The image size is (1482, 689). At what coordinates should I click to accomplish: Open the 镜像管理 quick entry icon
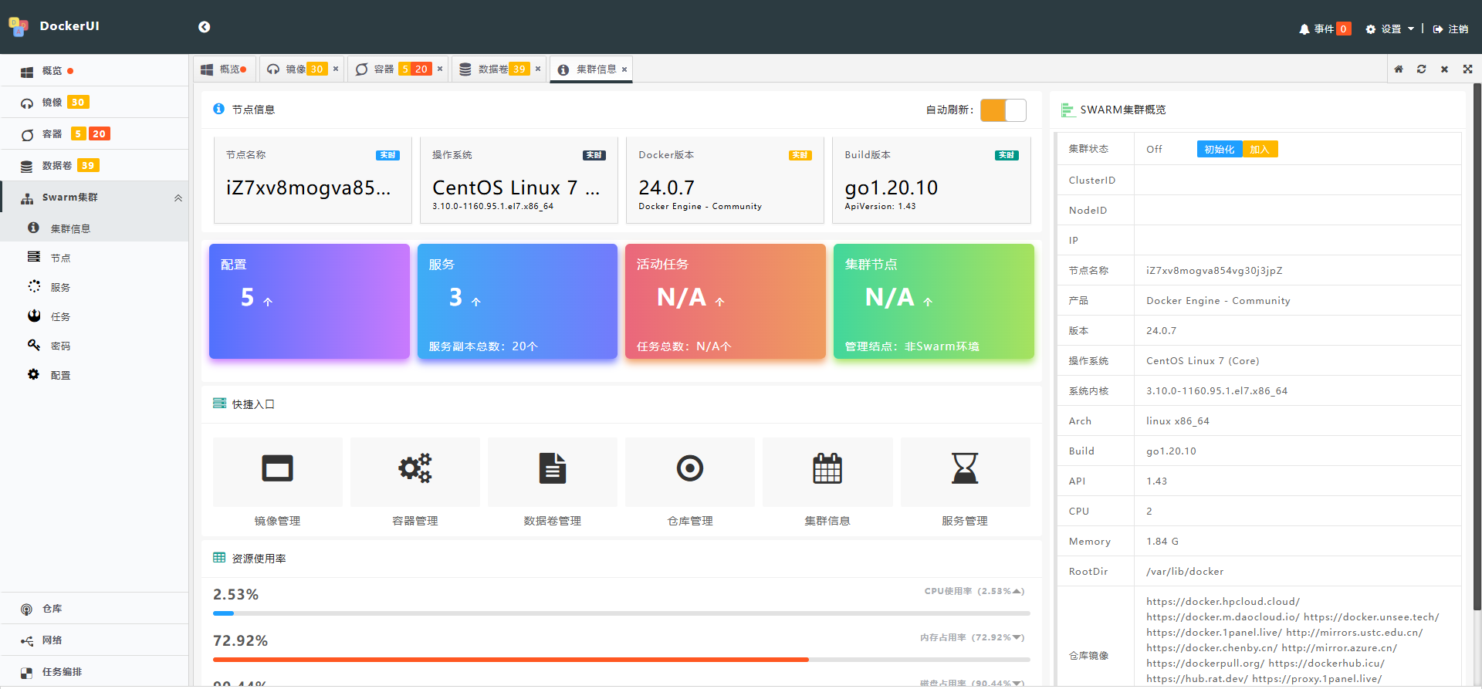[x=277, y=469]
